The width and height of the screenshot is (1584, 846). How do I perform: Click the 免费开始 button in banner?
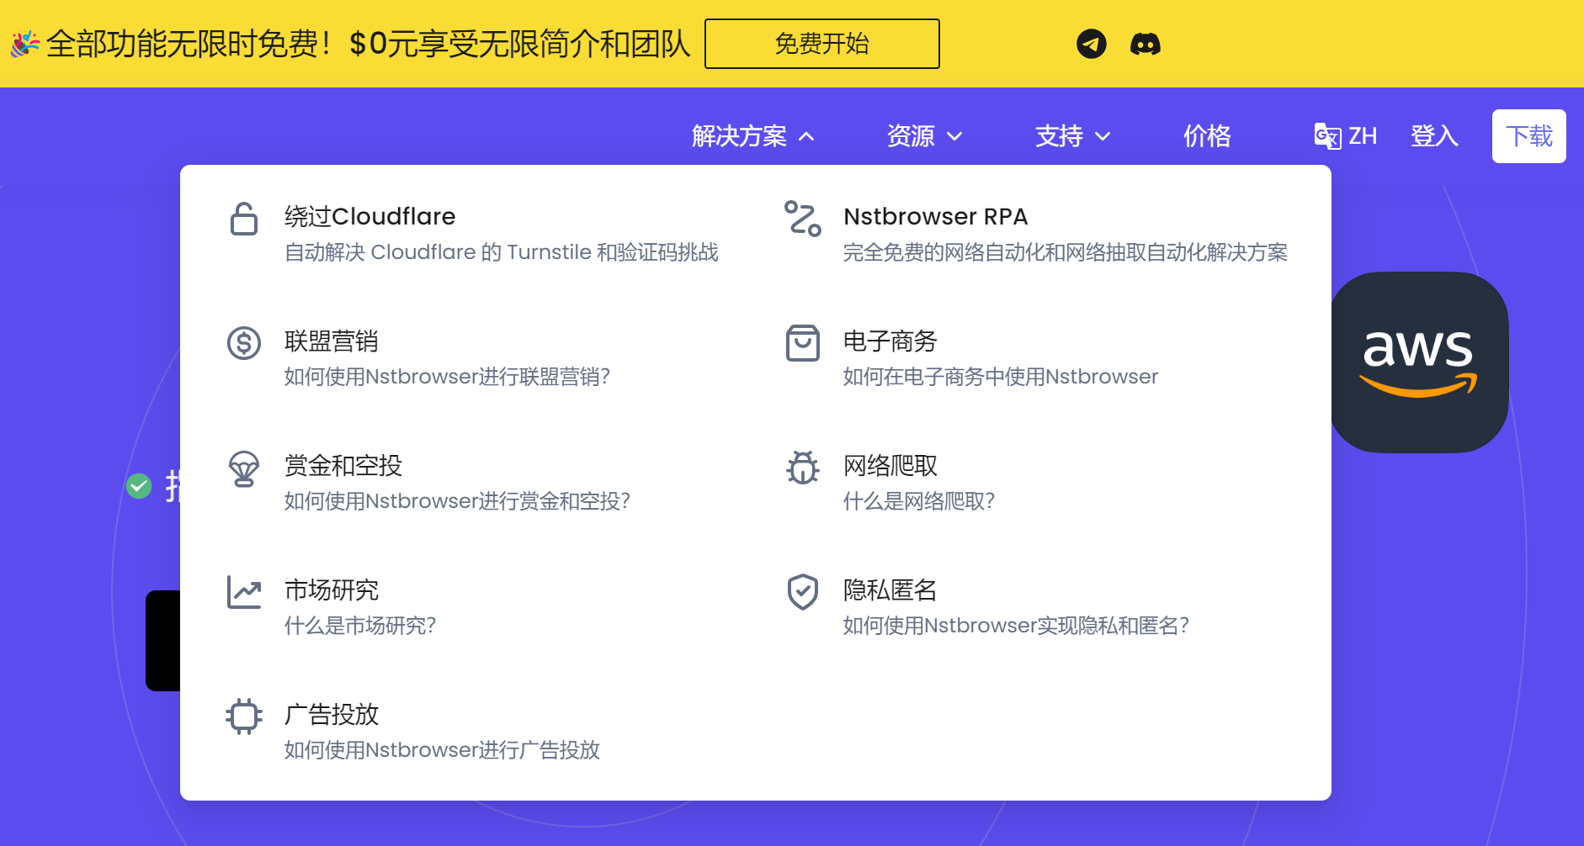[x=822, y=44]
